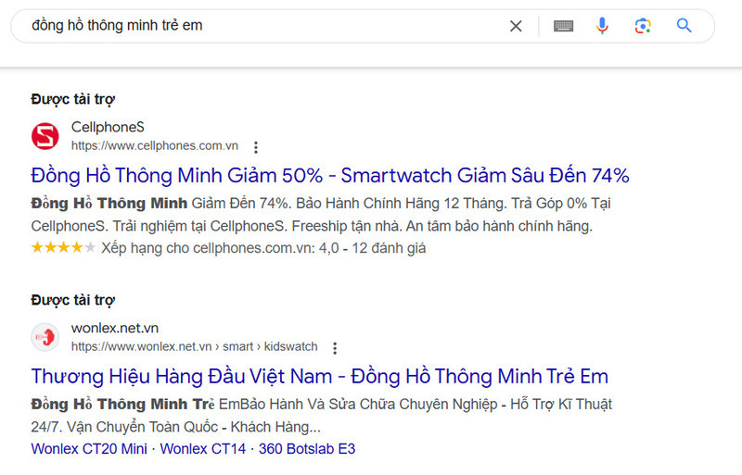Click the wonlex.net.vn favicon icon

tap(45, 337)
